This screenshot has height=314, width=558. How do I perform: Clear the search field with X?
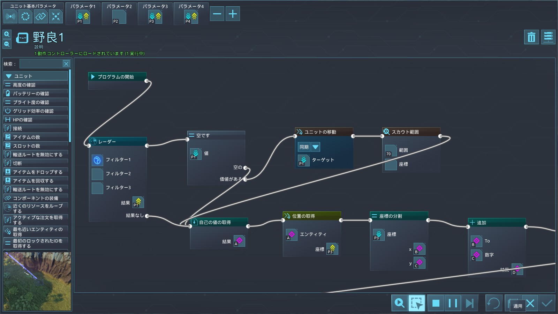66,63
